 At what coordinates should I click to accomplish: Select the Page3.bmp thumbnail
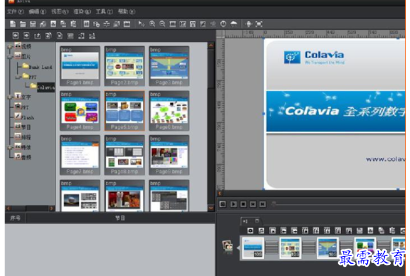click(x=169, y=66)
